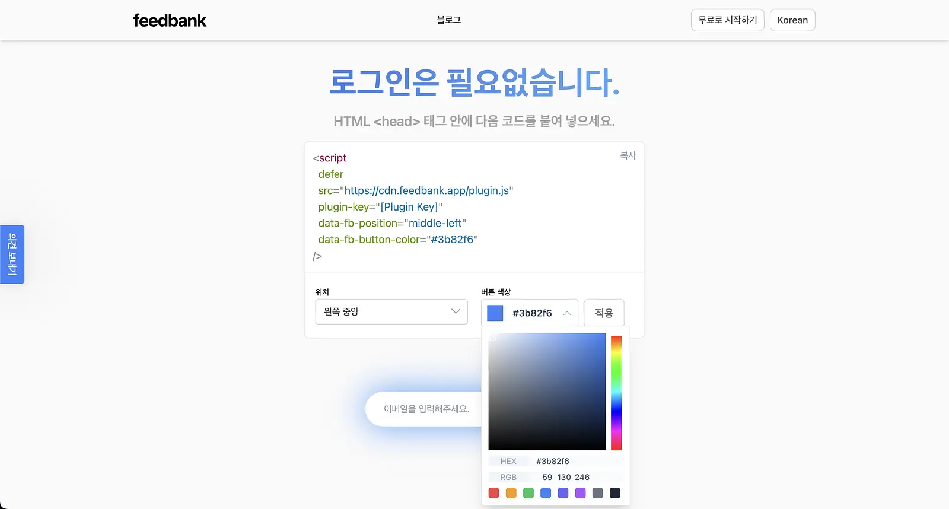Pick the indigo preset color swatch
Screen dimensions: 949x509
click(563, 493)
